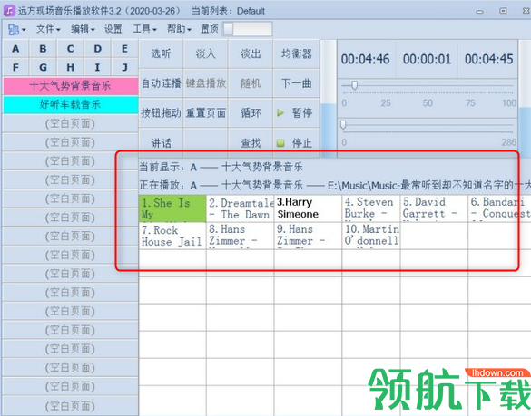Switch to page group F
531x416 pixels.
point(15,67)
